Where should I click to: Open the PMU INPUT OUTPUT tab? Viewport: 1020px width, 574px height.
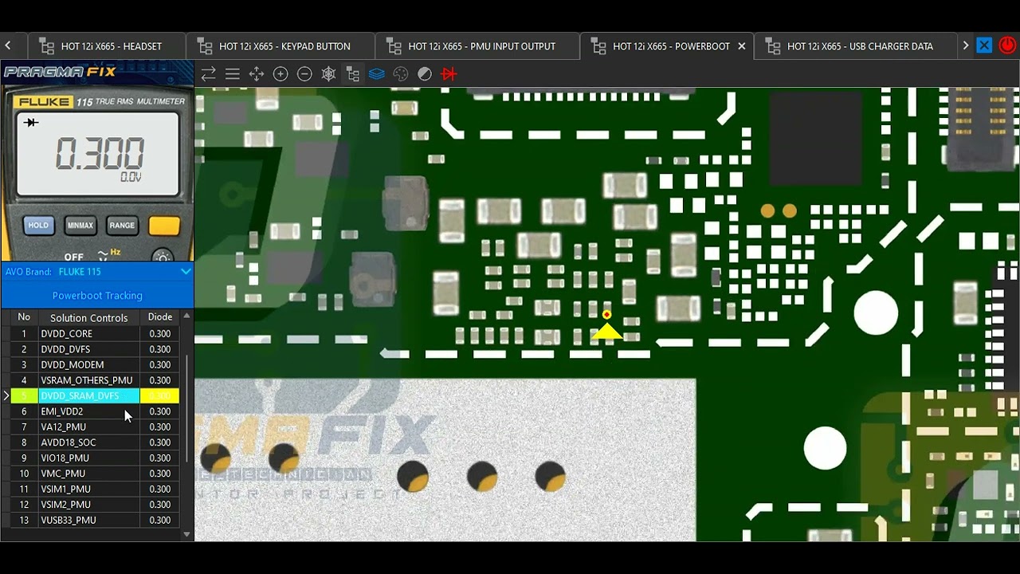click(477, 46)
